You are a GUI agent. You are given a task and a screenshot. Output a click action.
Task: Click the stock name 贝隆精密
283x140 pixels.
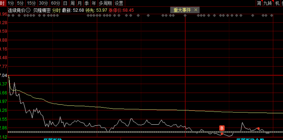tap(42, 10)
